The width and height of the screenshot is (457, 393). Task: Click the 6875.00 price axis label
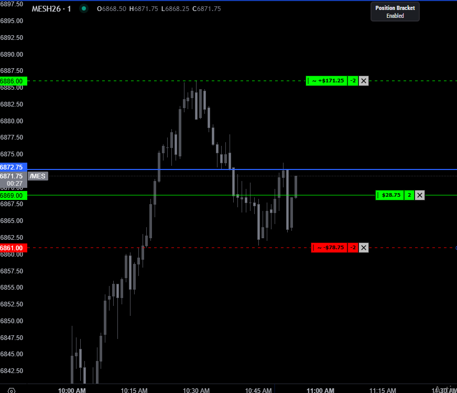click(12, 154)
